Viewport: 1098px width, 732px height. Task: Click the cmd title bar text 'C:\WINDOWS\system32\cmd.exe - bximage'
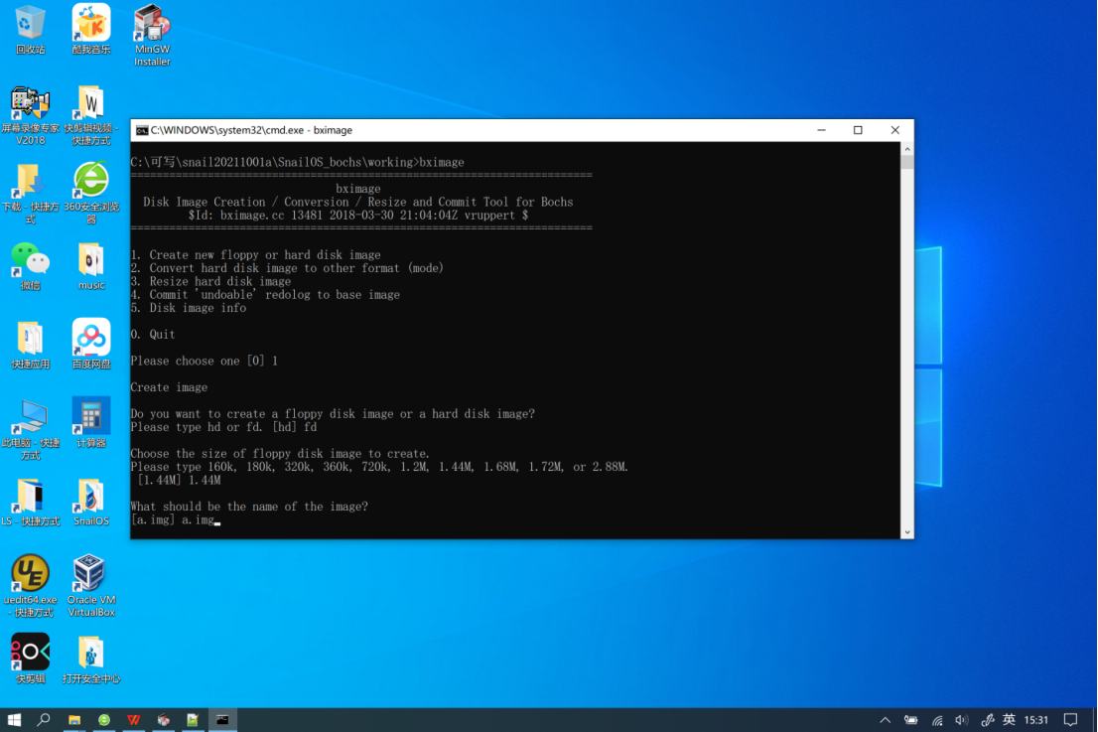tap(251, 130)
